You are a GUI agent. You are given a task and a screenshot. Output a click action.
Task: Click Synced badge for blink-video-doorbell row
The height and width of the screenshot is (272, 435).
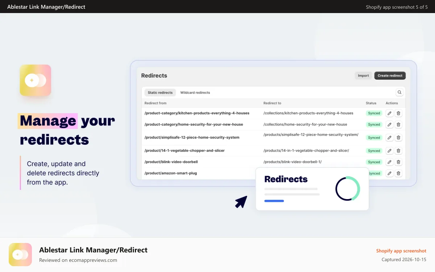click(x=374, y=162)
